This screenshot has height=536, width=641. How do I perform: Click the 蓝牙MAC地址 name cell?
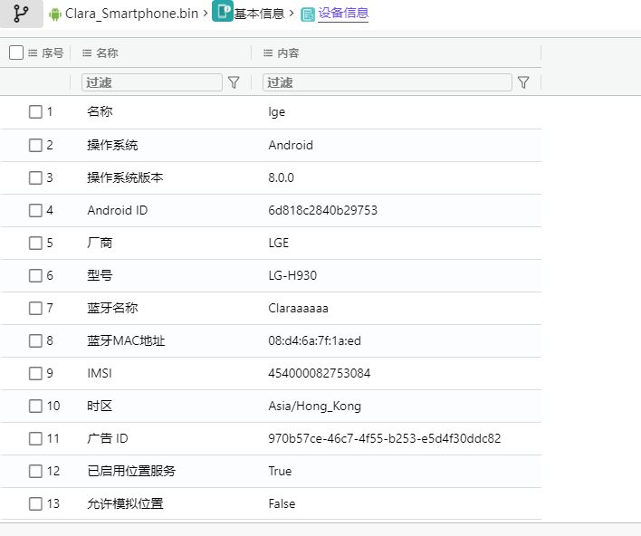tap(126, 340)
